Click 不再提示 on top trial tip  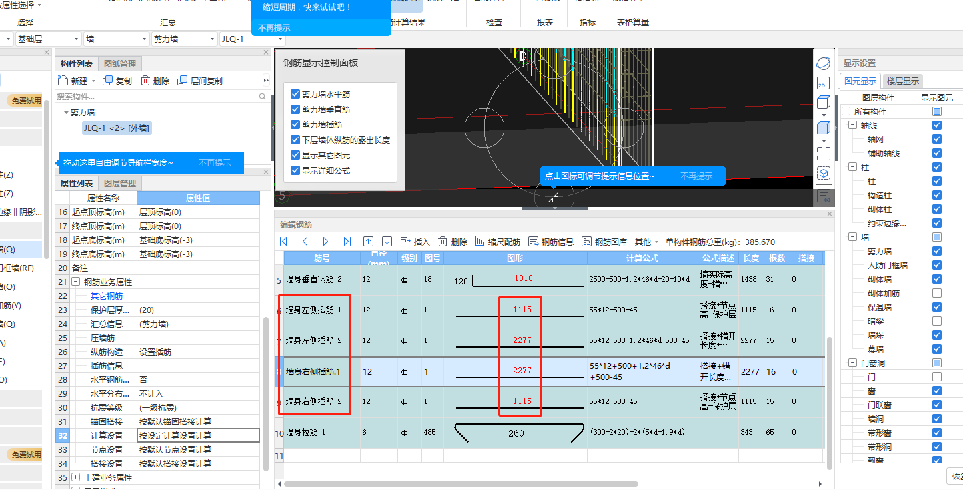(274, 28)
